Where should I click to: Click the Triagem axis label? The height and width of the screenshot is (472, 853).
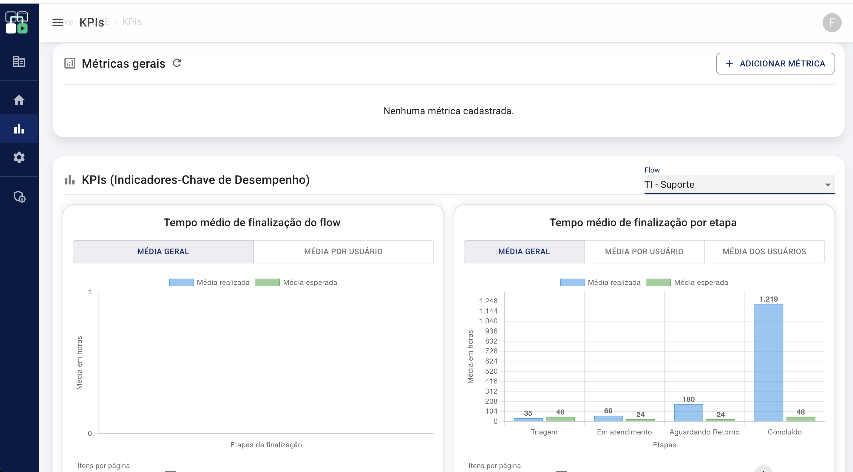544,432
